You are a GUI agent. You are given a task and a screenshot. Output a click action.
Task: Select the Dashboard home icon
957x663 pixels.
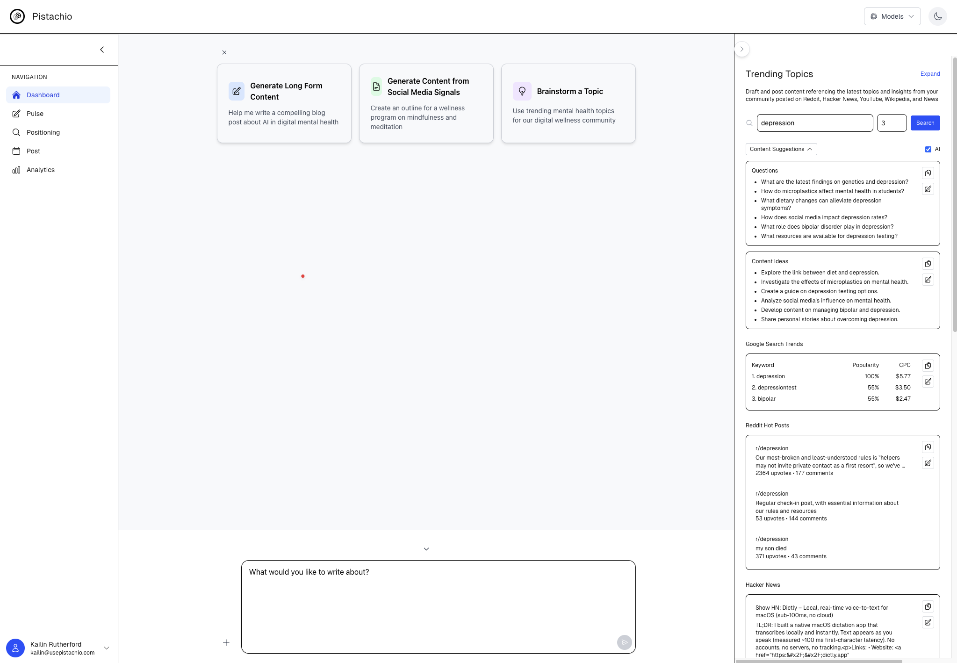coord(16,94)
